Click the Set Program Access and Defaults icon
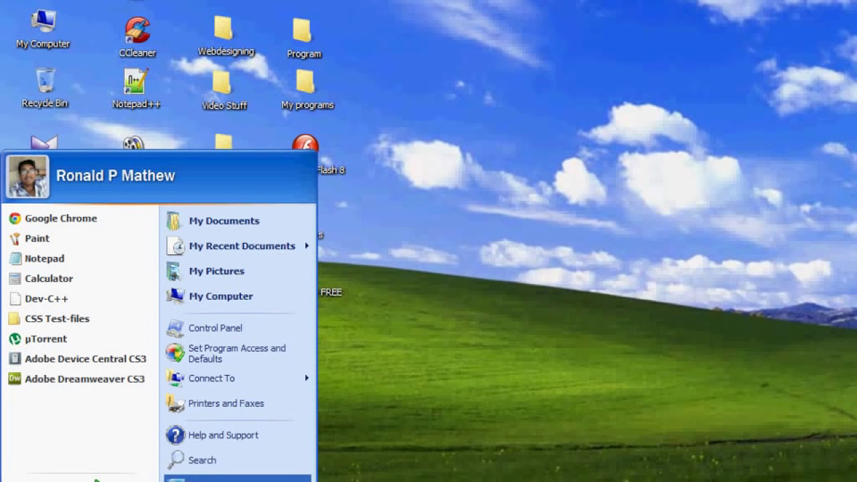The width and height of the screenshot is (857, 482). pyautogui.click(x=175, y=353)
